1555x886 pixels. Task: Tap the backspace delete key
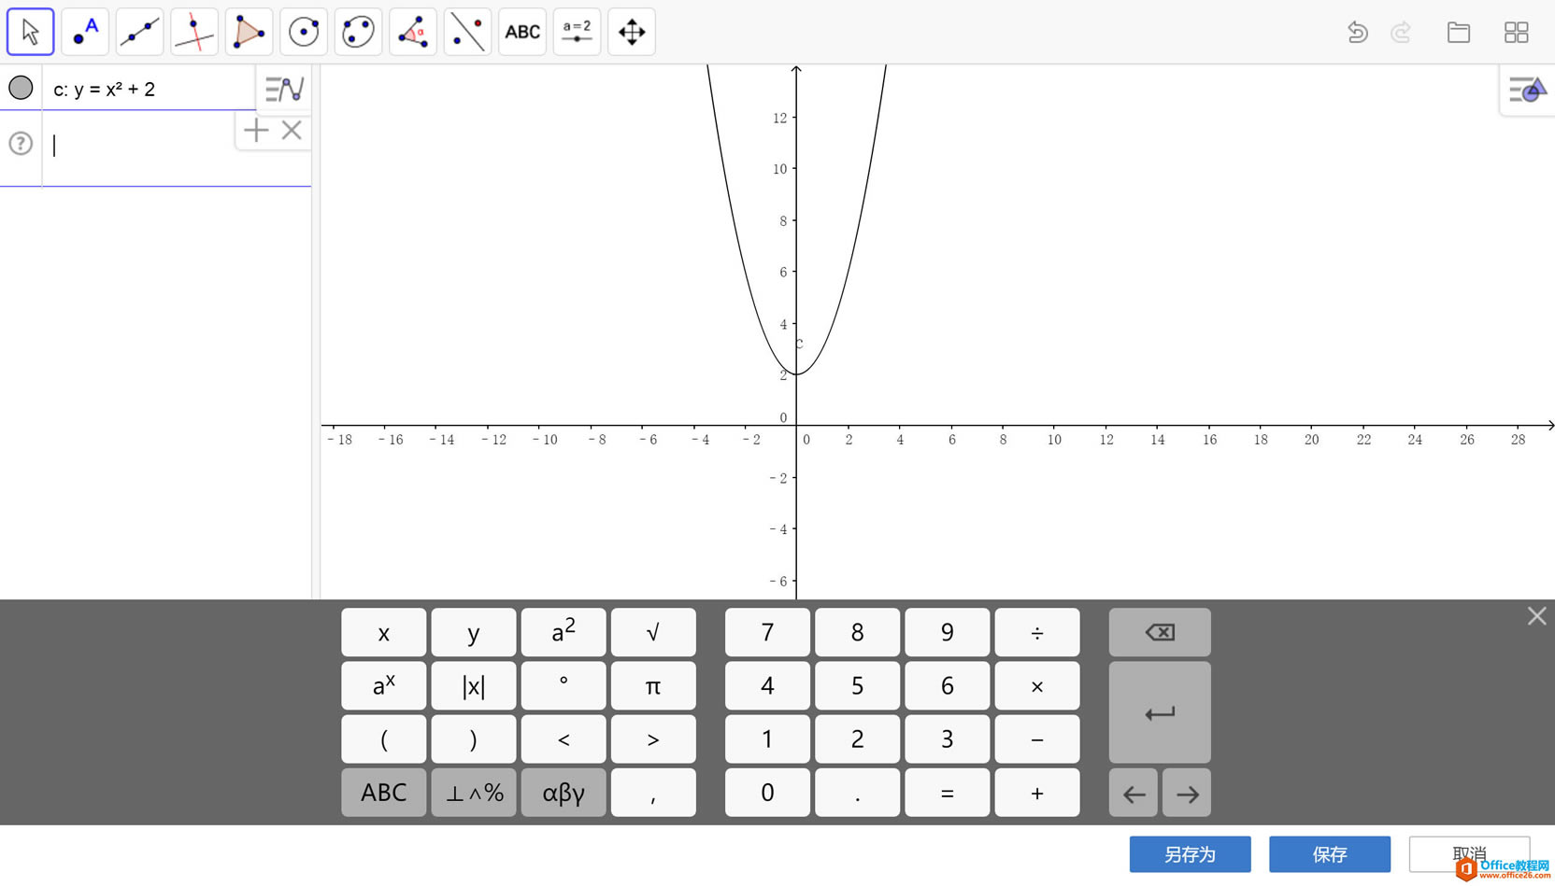point(1160,633)
